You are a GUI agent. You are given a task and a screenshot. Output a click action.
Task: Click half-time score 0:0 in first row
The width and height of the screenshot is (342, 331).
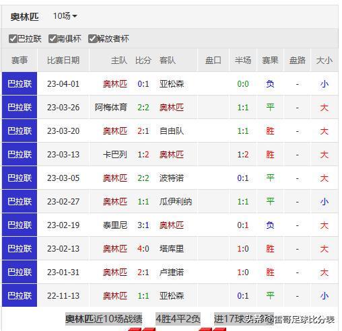(x=243, y=84)
